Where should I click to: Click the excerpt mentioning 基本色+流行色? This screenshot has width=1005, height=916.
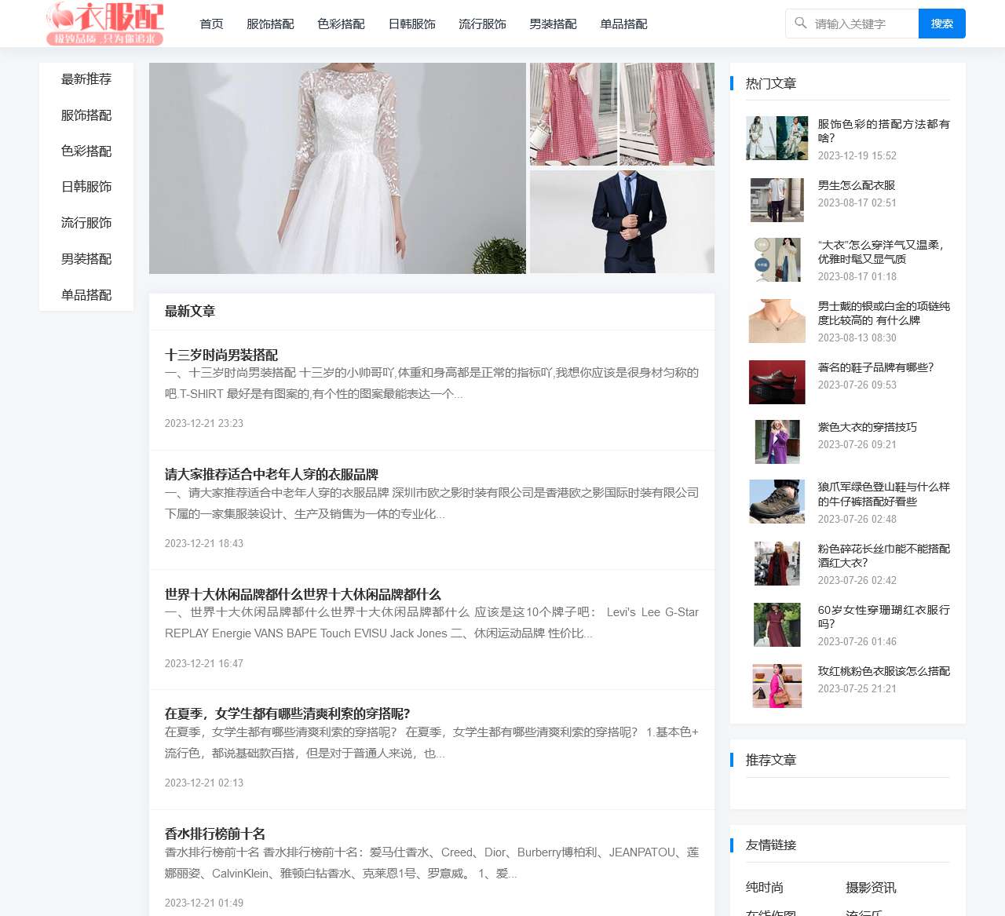tap(432, 743)
